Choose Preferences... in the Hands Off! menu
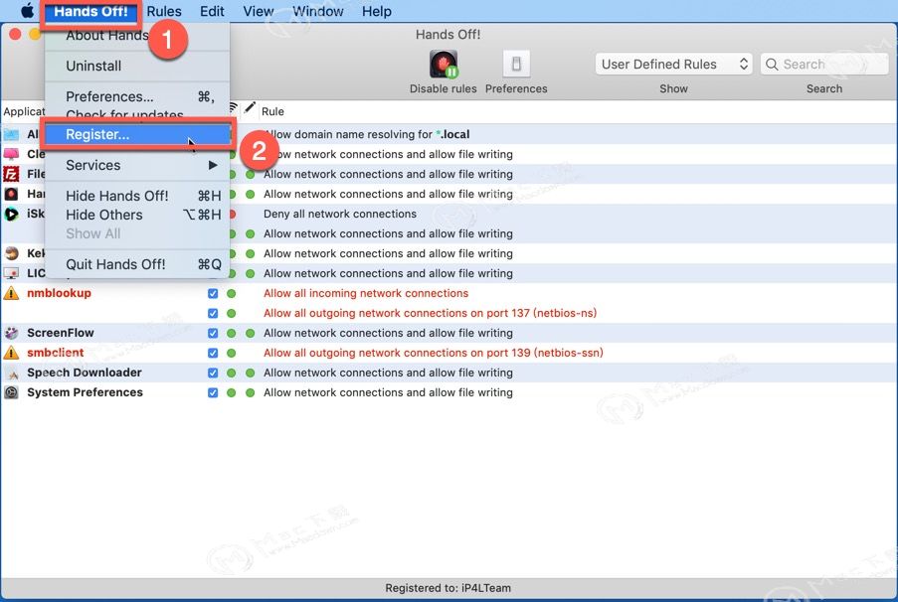This screenshot has width=898, height=602. click(137, 96)
